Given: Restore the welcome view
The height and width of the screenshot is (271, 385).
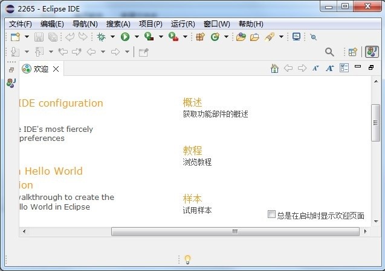Looking at the screenshot, I should click(371, 67).
